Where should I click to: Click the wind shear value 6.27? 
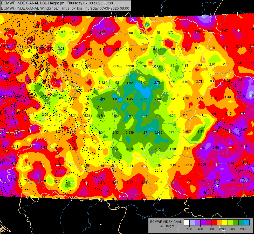pos(19,63)
